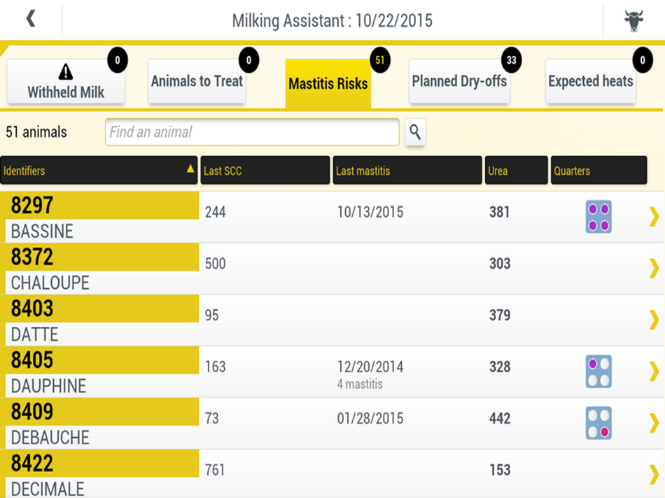
Task: Select animal 8297 identifier
Action: click(x=32, y=205)
